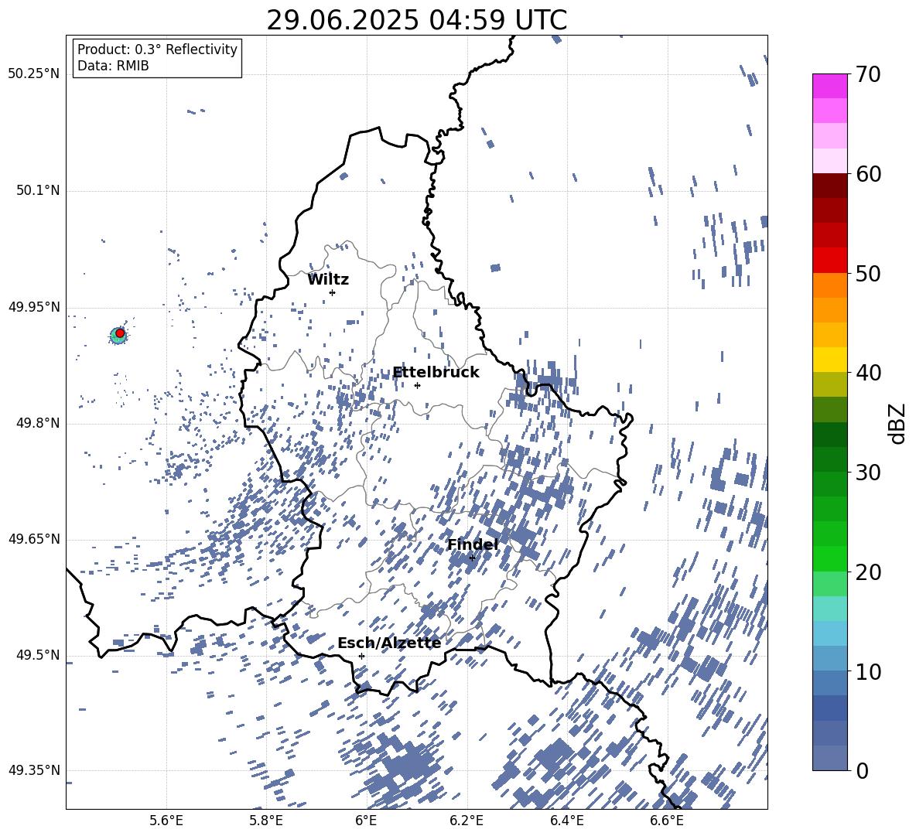Click the colorbar tick value 0
The height and width of the screenshot is (836, 916).
coord(862,770)
